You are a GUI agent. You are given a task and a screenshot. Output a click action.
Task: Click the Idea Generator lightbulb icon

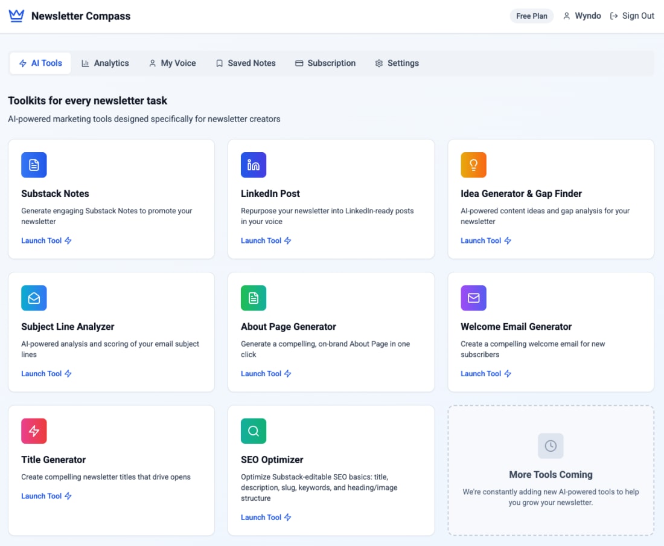click(x=473, y=165)
